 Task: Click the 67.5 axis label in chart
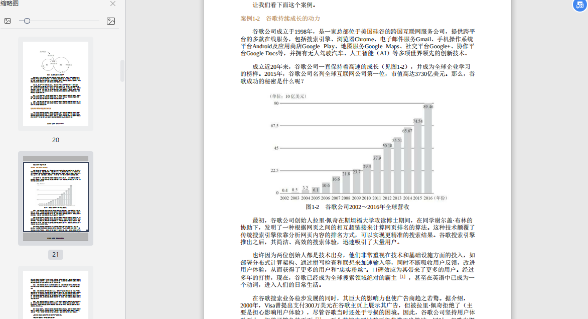coord(274,126)
